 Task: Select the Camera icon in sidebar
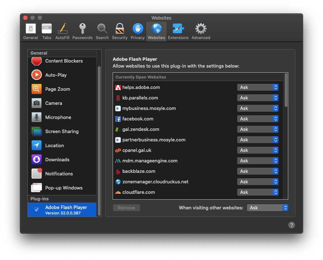37,103
